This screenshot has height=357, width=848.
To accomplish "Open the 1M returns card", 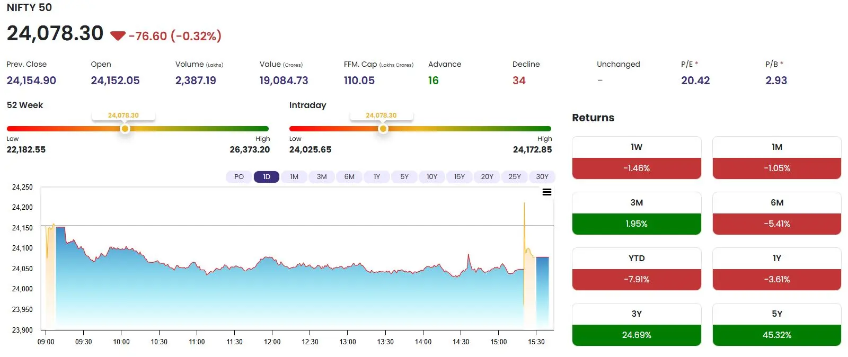I will pyautogui.click(x=777, y=158).
